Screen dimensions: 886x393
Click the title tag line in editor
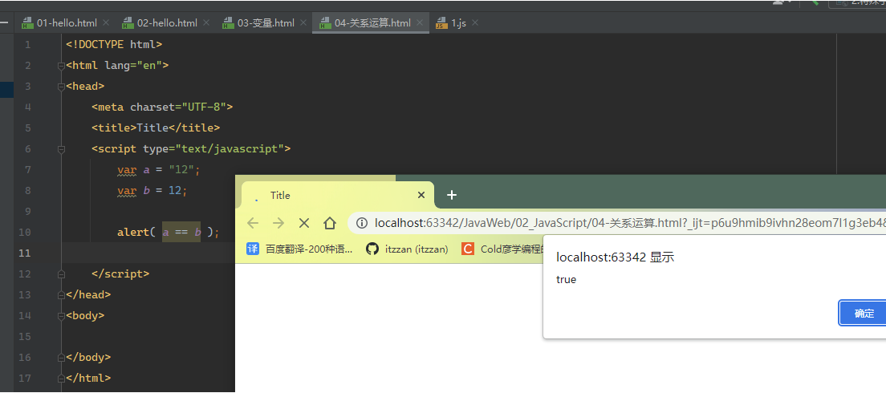[x=156, y=128]
